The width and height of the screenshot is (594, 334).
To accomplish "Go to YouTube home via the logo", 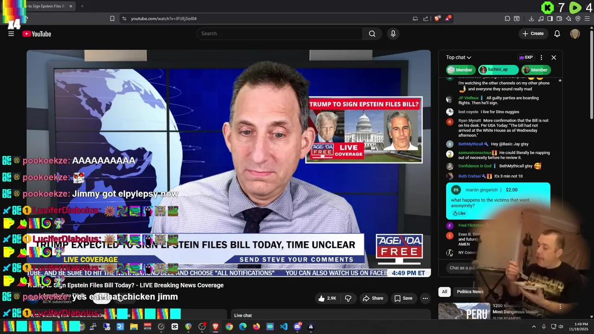I will click(37, 33).
